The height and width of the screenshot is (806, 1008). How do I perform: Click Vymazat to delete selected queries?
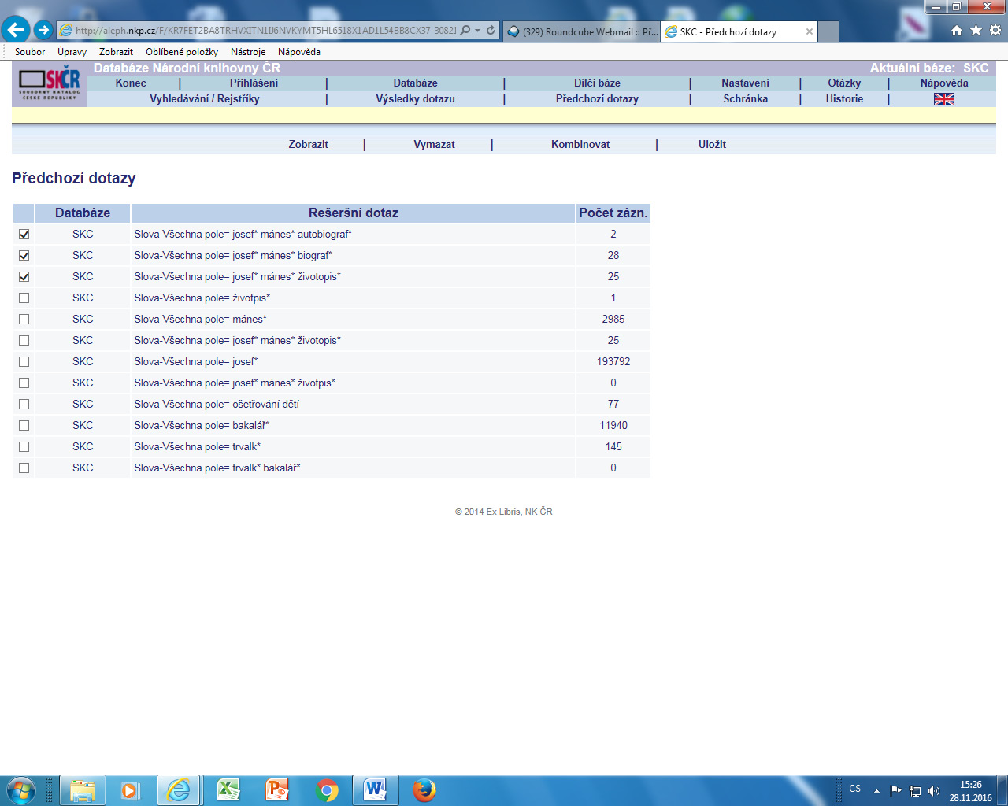pyautogui.click(x=434, y=144)
